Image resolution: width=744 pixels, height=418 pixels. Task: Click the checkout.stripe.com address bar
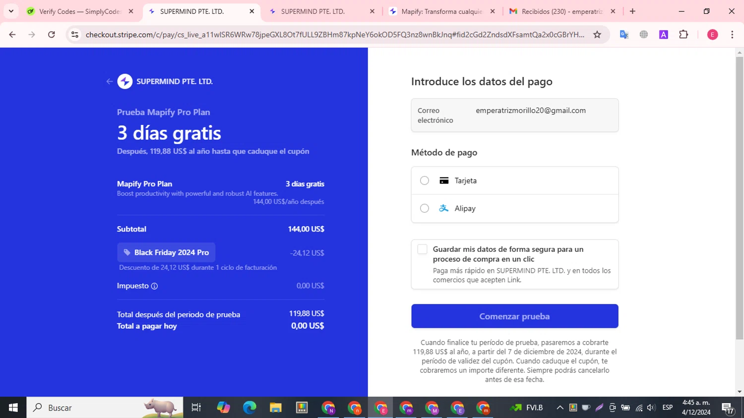(335, 35)
